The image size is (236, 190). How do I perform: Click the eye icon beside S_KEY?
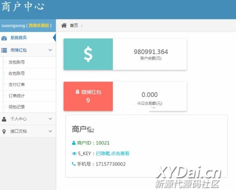coord(74,153)
